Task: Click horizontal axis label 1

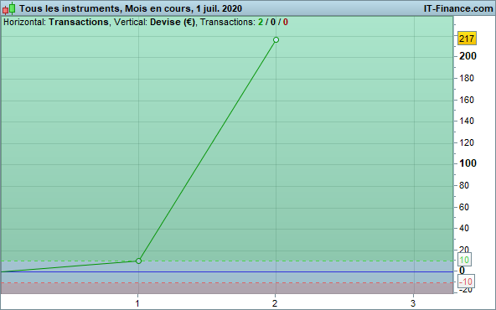Action: click(137, 303)
